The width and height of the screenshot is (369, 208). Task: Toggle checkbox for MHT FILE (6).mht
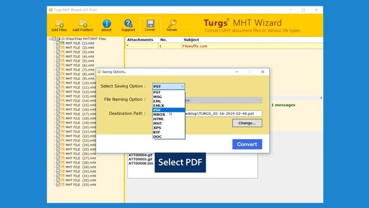pyautogui.click(x=58, y=65)
